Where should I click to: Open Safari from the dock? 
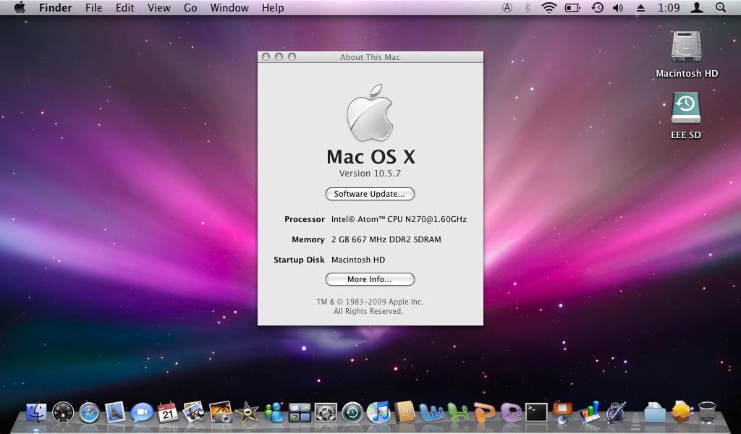(x=89, y=412)
